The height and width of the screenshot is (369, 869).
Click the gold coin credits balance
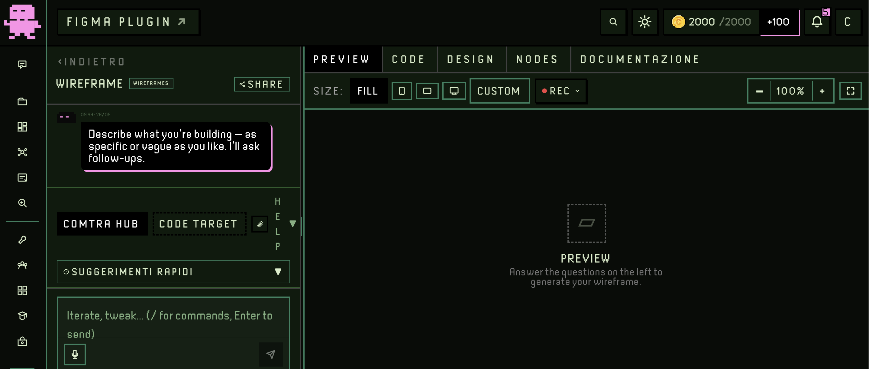tap(712, 21)
